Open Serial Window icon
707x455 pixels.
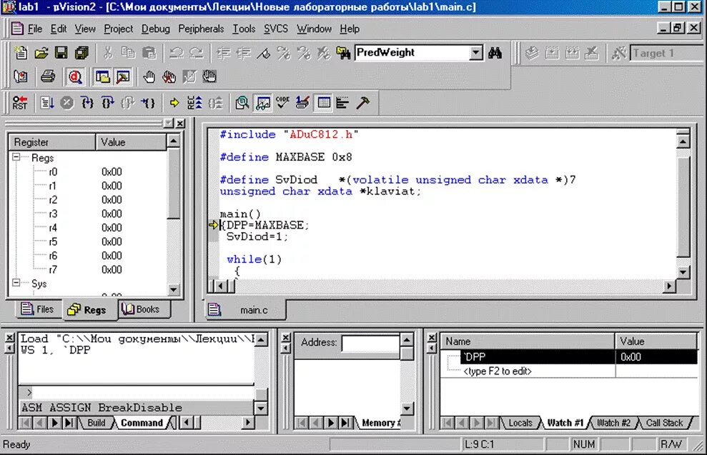[302, 103]
